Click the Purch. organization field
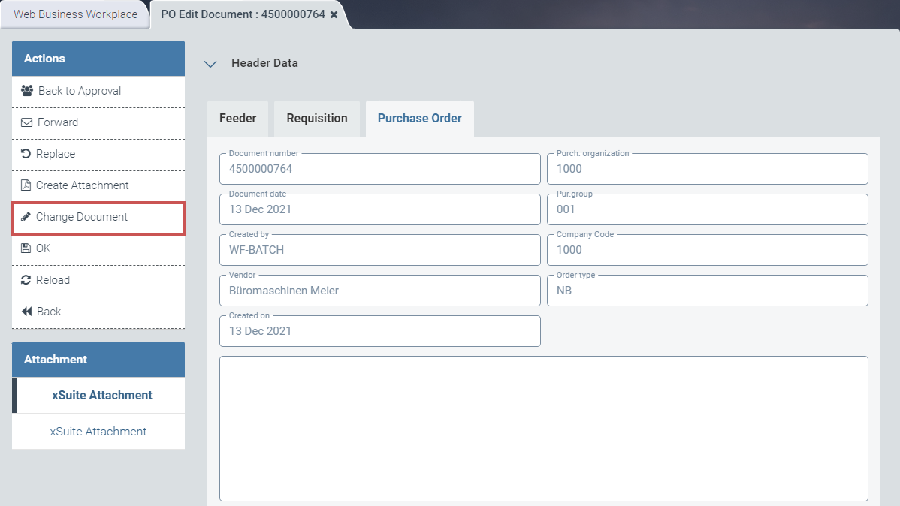This screenshot has height=506, width=900. (707, 169)
